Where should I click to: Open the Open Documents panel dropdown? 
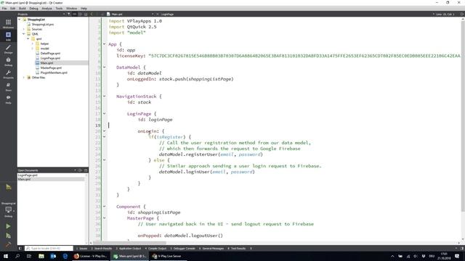tap(75, 170)
